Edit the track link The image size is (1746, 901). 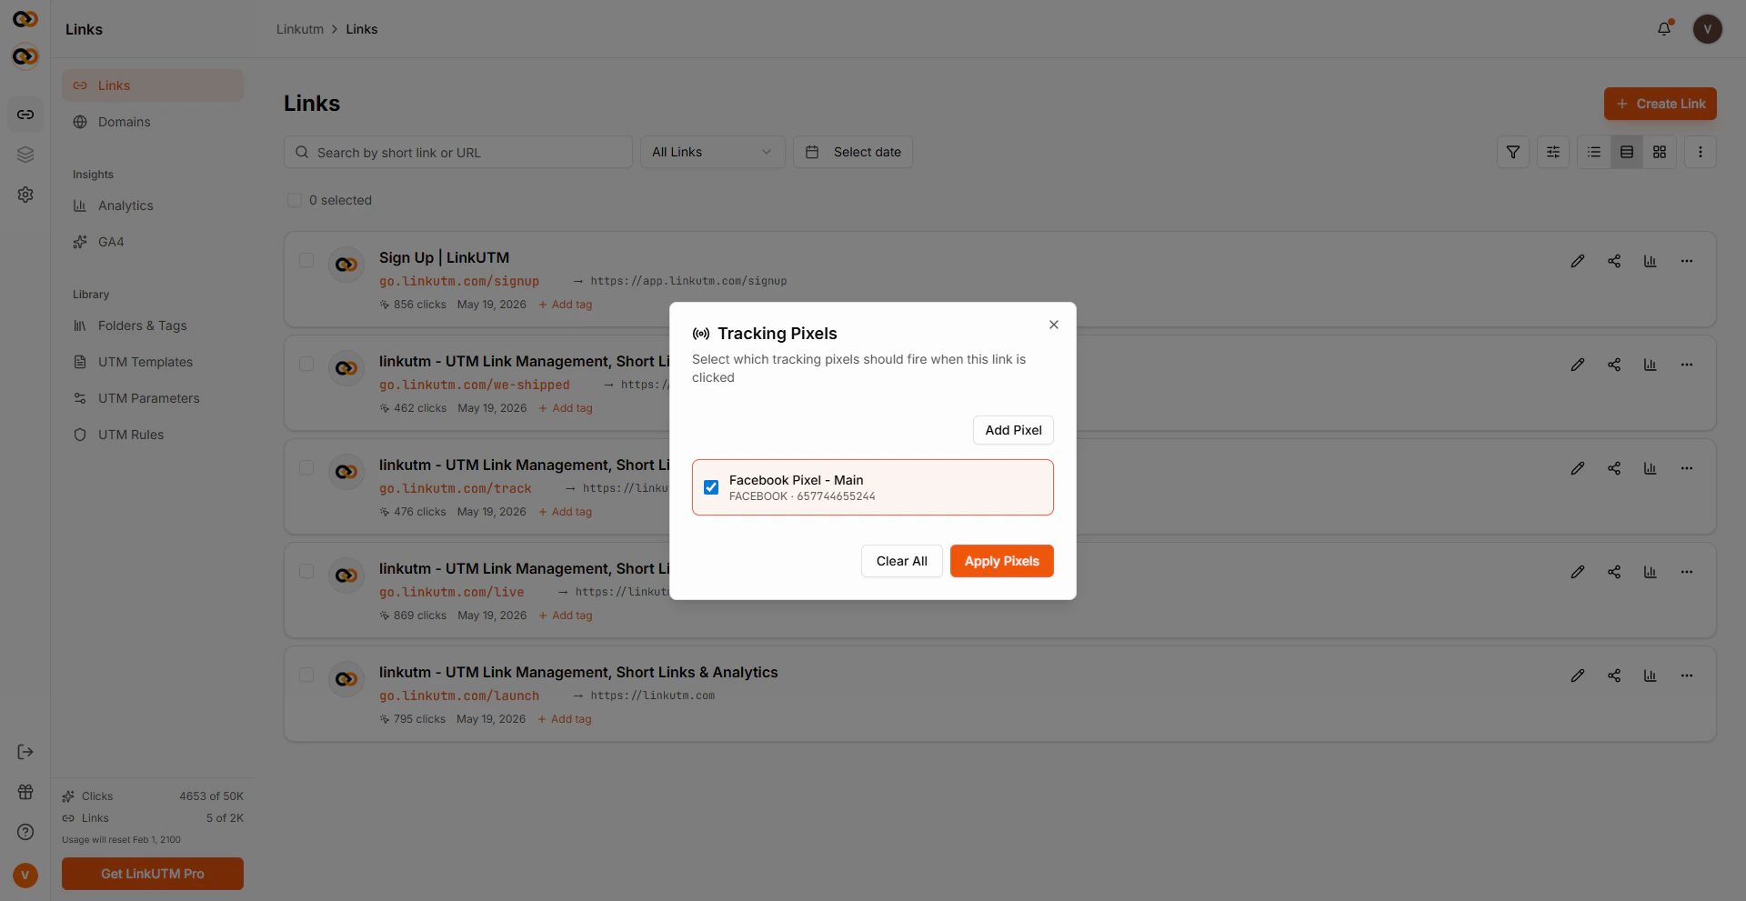1578,468
